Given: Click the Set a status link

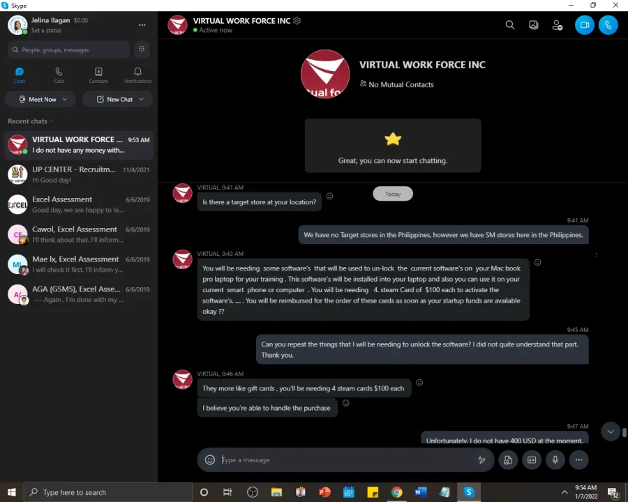Looking at the screenshot, I should [x=46, y=31].
